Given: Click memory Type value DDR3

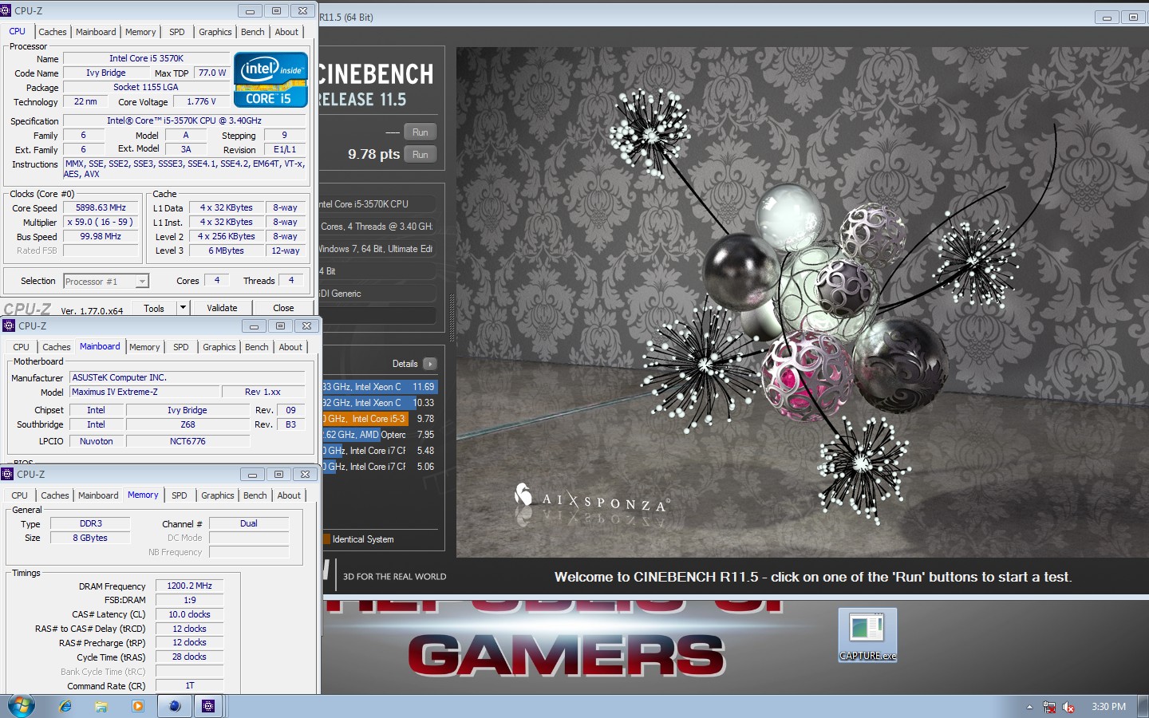Looking at the screenshot, I should [90, 523].
